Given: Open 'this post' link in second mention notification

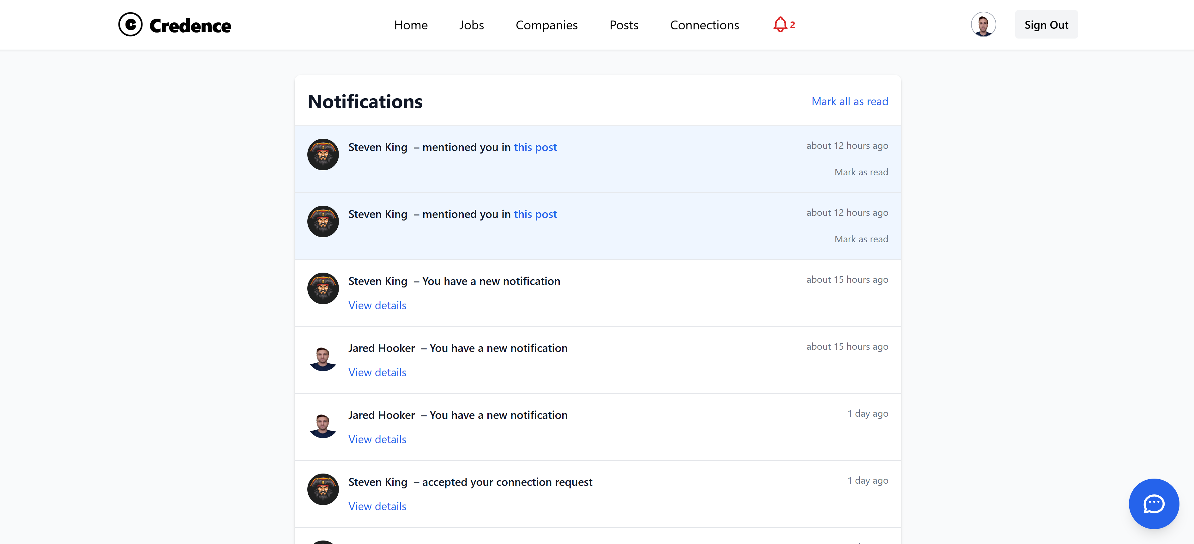Looking at the screenshot, I should pos(535,214).
